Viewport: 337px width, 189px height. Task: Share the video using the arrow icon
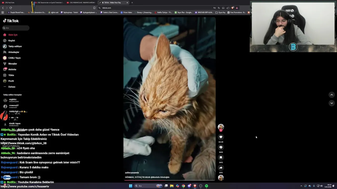(x=221, y=168)
